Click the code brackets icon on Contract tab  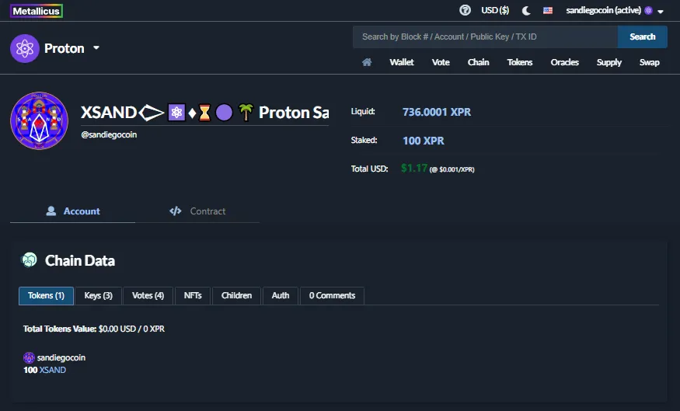tap(176, 211)
